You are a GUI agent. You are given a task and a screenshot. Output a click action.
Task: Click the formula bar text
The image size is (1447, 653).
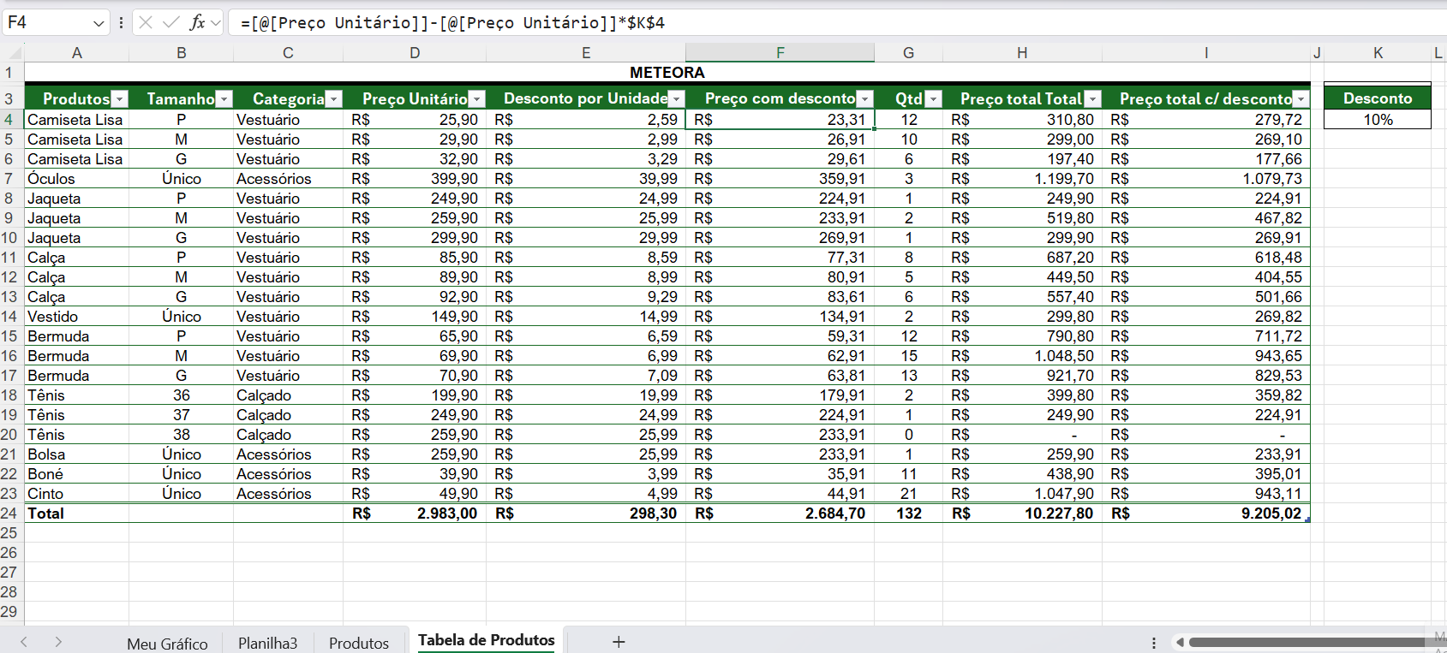(452, 22)
